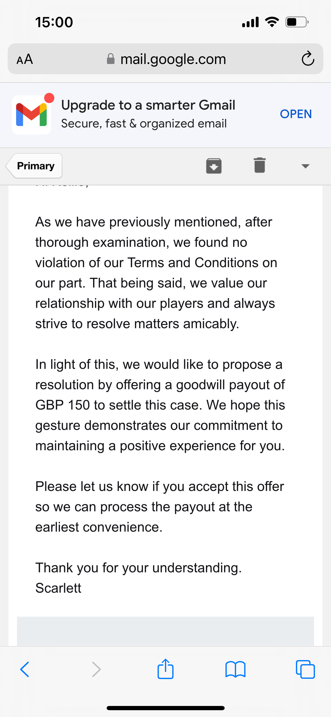The image size is (331, 717).
Task: Return to the Primary inbox
Action: pyautogui.click(x=35, y=166)
